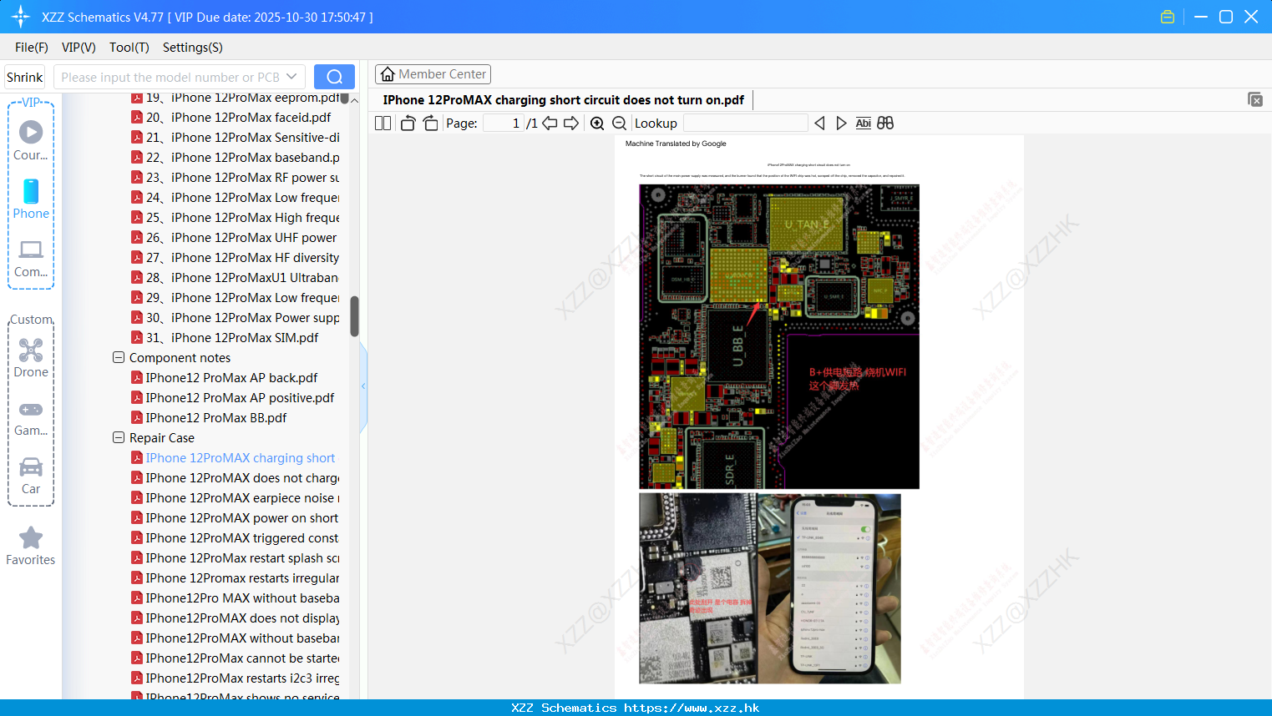Screen dimensions: 1272x716
Task: Find previous lookup match triangle
Action: [819, 123]
